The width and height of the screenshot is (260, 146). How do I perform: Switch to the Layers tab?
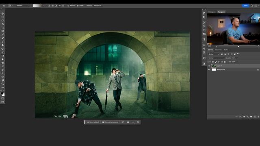(x=210, y=50)
